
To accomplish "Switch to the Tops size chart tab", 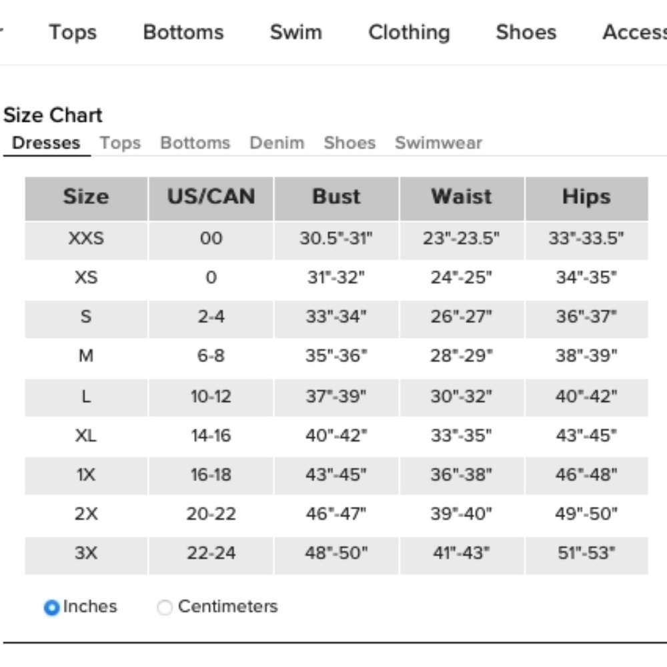I will pos(120,143).
